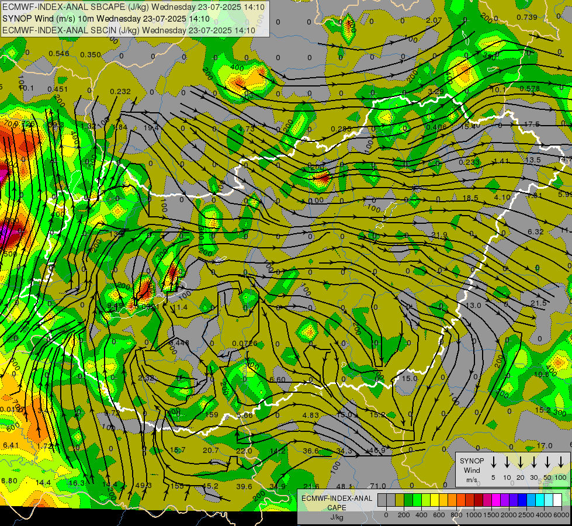Image resolution: width=572 pixels, height=526 pixels.
Task: Select the olive swatch in CAPE legend
Action: (400, 500)
